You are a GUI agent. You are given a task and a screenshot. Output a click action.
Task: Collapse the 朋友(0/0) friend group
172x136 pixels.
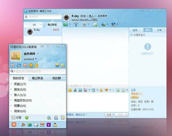pos(11,90)
